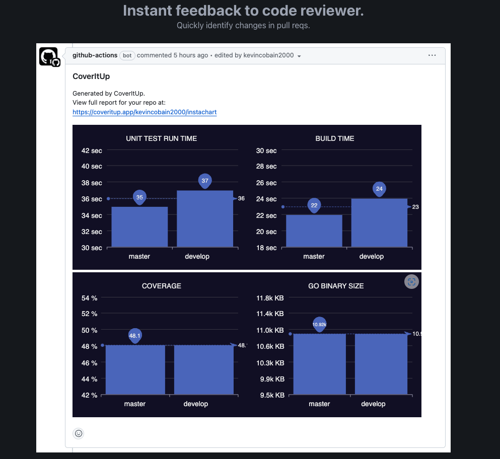
Task: Click the Quickly identify changes in pull reqs subtitle
Action: click(243, 26)
